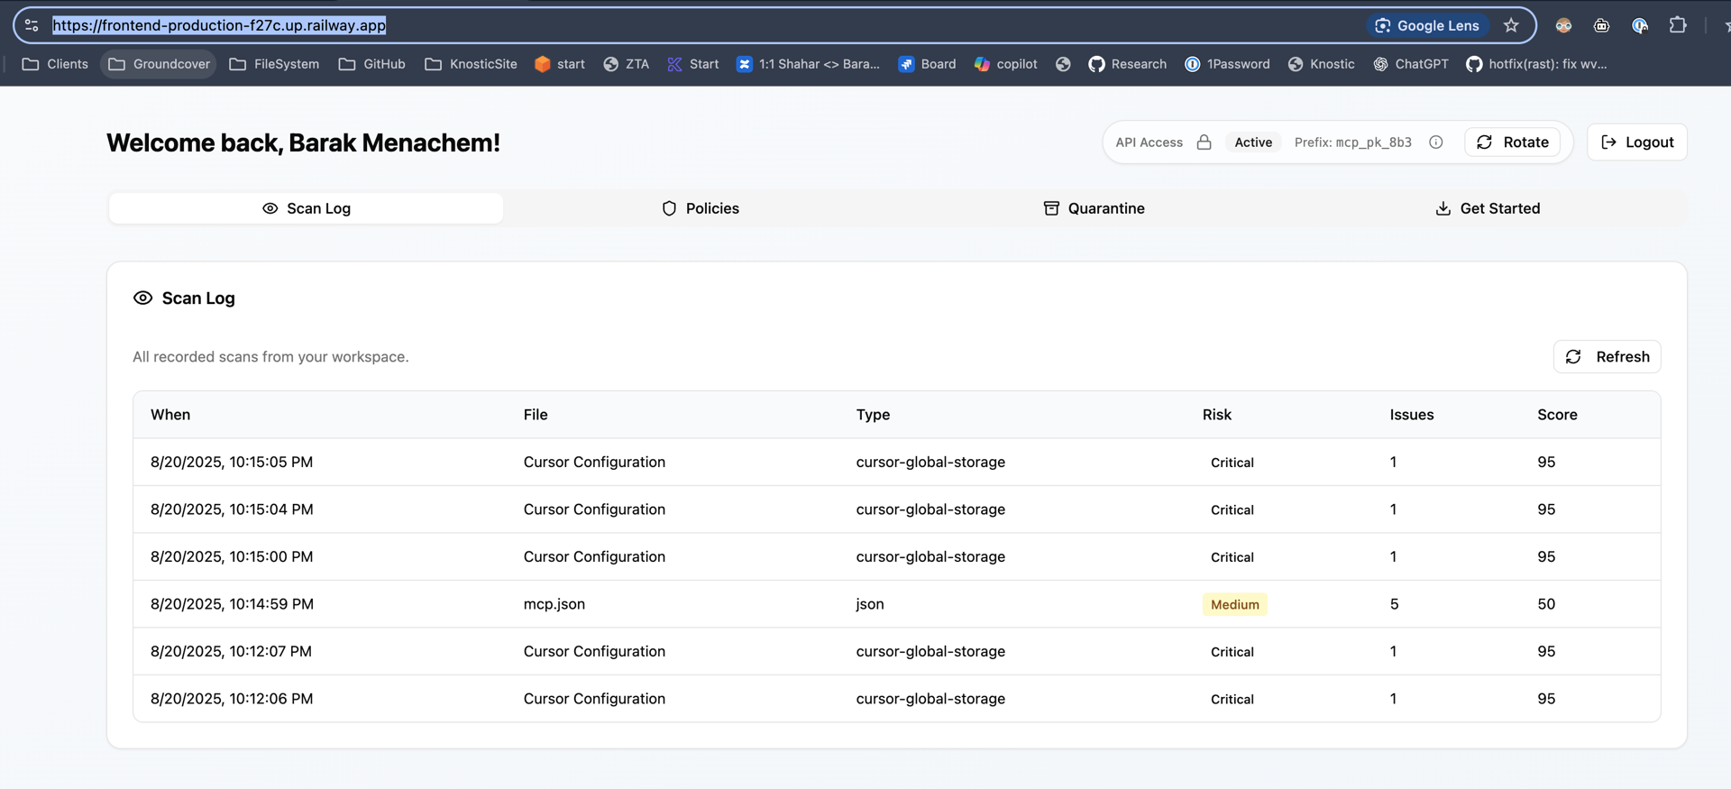Open the ChatGPT bookmark
Viewport: 1731px width, 789px height.
coord(1411,64)
